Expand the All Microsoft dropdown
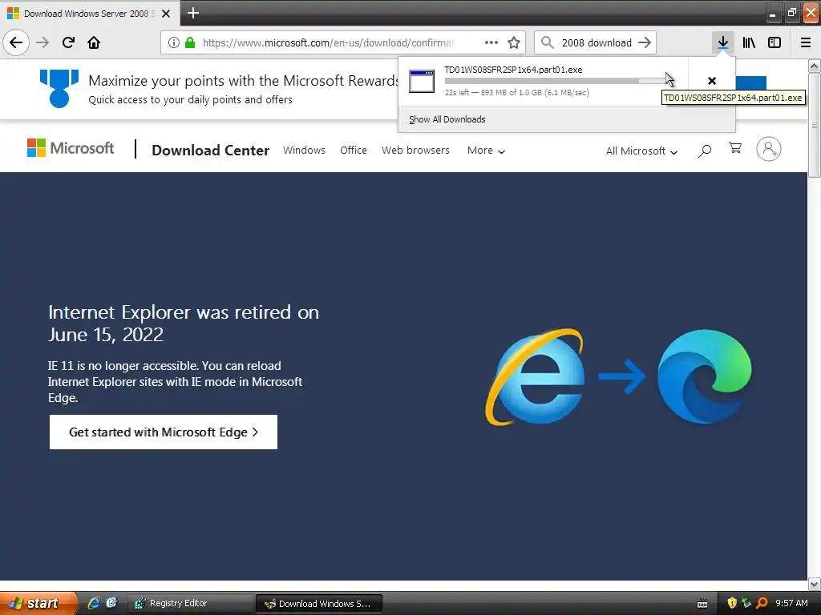This screenshot has height=615, width=821. 641,151
